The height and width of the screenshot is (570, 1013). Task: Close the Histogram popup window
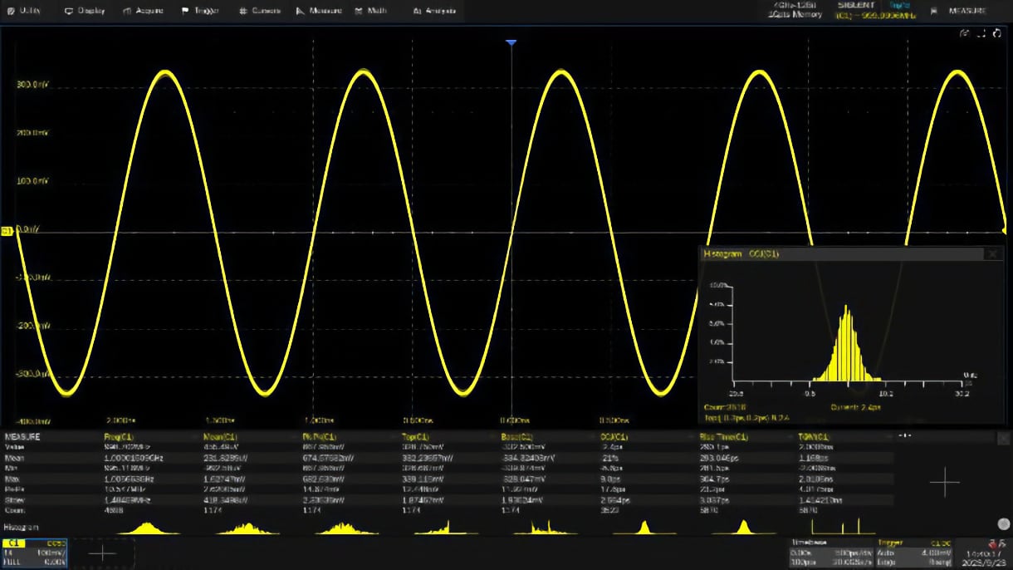click(992, 253)
